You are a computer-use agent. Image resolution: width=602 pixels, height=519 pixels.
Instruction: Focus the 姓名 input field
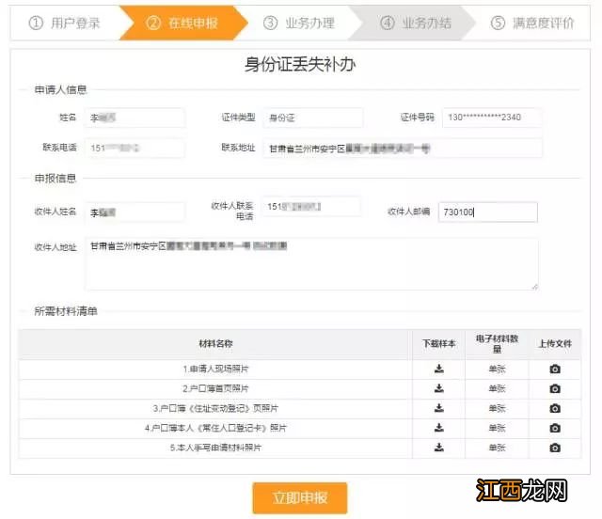(135, 118)
